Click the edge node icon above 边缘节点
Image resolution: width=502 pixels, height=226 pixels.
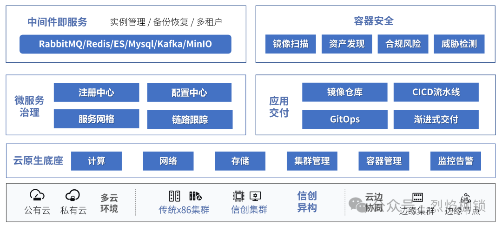click(x=465, y=199)
